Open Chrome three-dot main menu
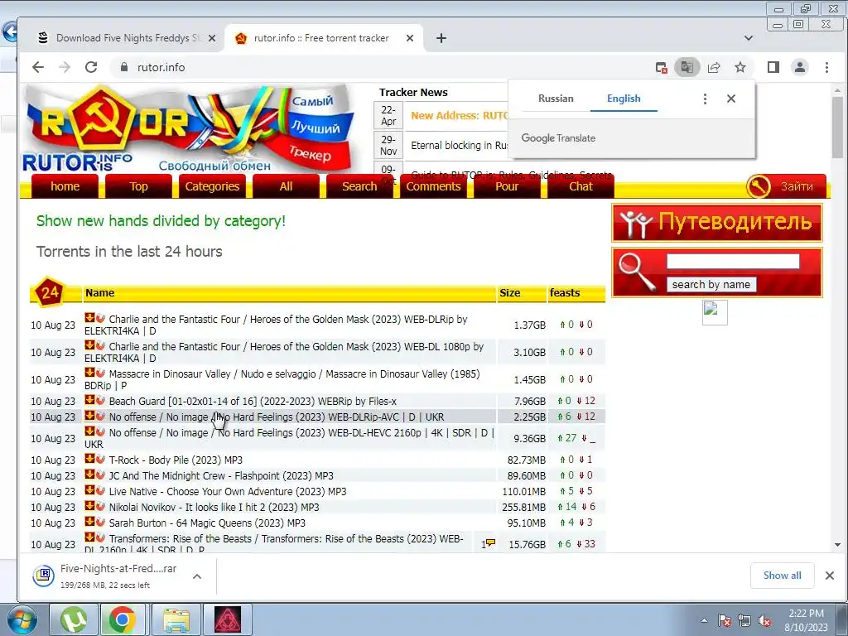 [826, 67]
